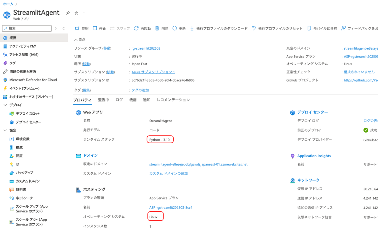Reset the publish profile (発行プロファイルのリセット)

click(277, 28)
